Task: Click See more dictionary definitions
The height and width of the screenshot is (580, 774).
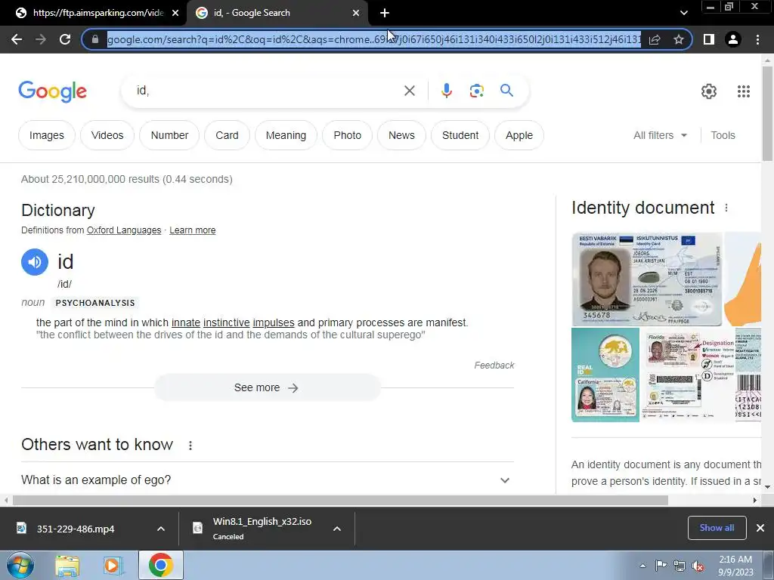Action: (267, 387)
